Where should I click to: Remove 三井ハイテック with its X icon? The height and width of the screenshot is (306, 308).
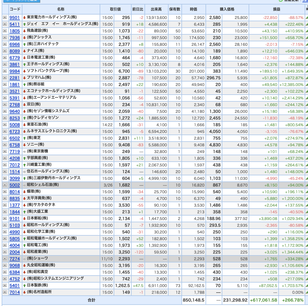point(5,44)
